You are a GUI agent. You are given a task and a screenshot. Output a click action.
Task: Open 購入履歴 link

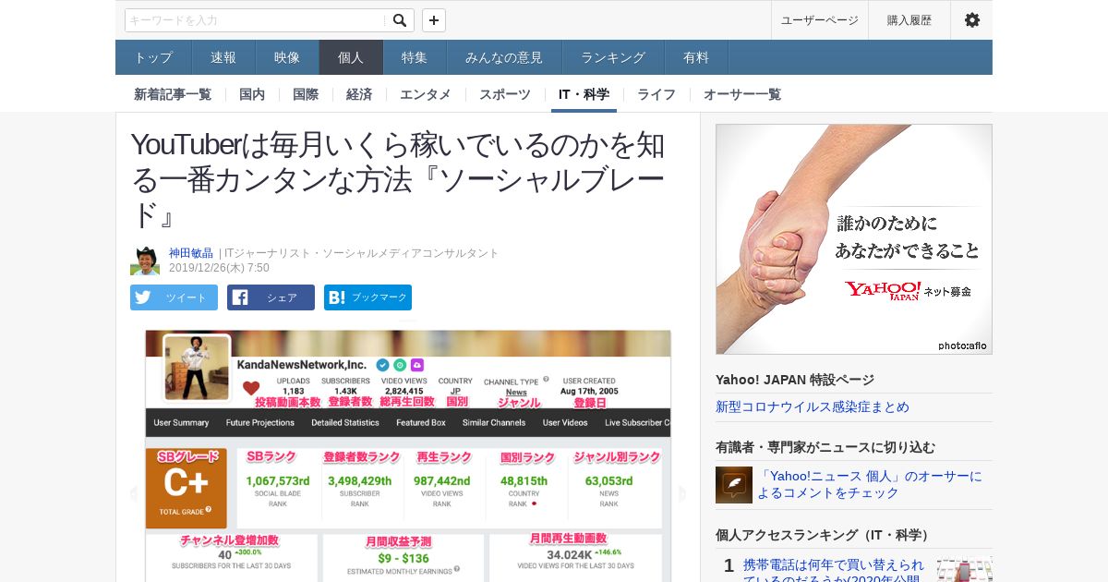coord(909,20)
